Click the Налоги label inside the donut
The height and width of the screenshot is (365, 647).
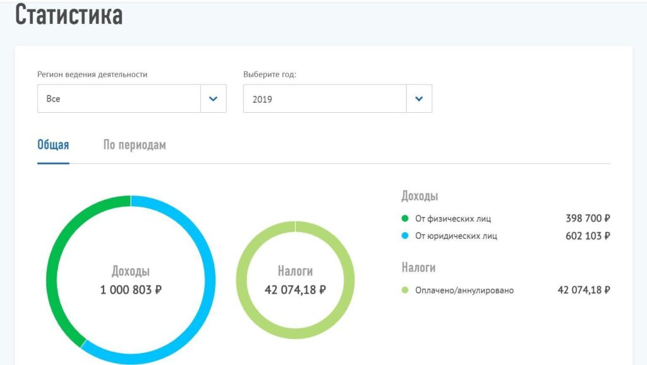tap(296, 271)
